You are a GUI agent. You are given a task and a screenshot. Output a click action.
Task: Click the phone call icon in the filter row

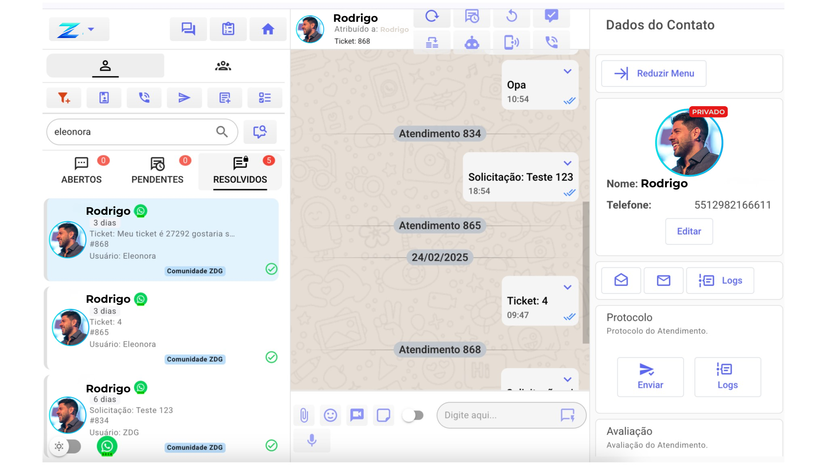pyautogui.click(x=144, y=98)
